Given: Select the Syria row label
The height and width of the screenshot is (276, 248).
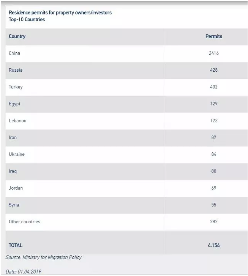Looking at the screenshot, I should (14, 205).
